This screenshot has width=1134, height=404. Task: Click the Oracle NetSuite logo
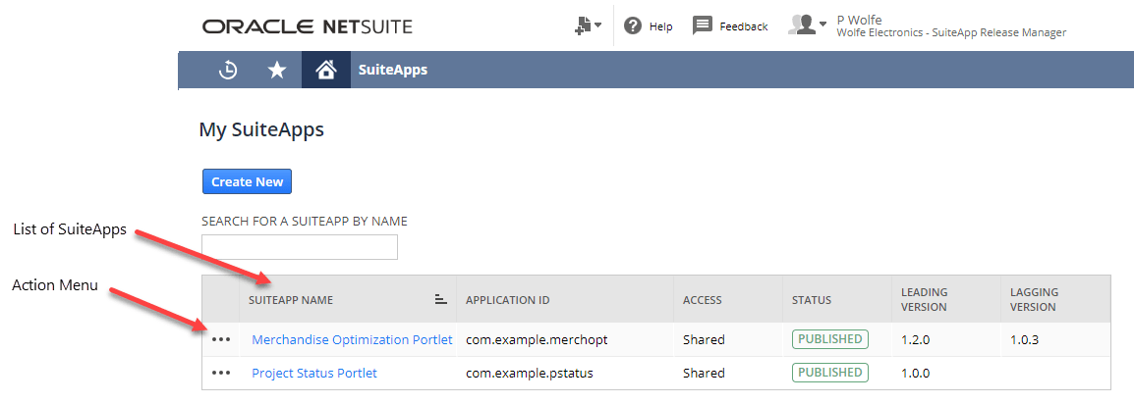coord(308,27)
